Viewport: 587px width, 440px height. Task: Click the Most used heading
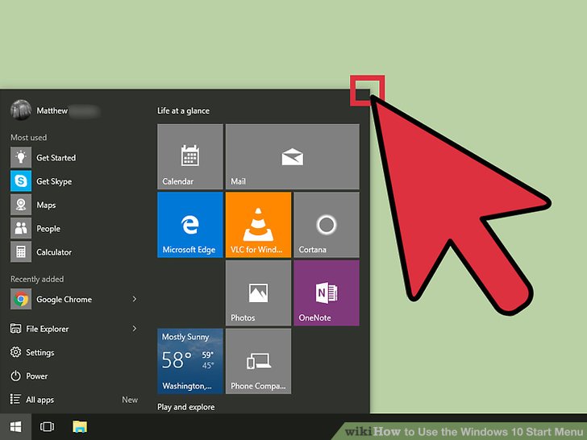pyautogui.click(x=29, y=137)
